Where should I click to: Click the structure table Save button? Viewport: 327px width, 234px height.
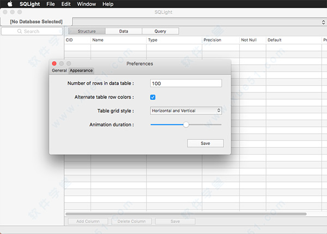[175, 221]
